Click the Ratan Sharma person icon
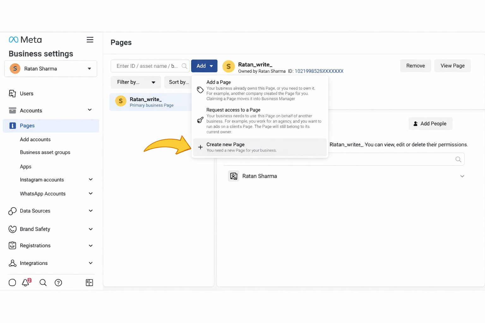The width and height of the screenshot is (485, 323). pyautogui.click(x=234, y=176)
